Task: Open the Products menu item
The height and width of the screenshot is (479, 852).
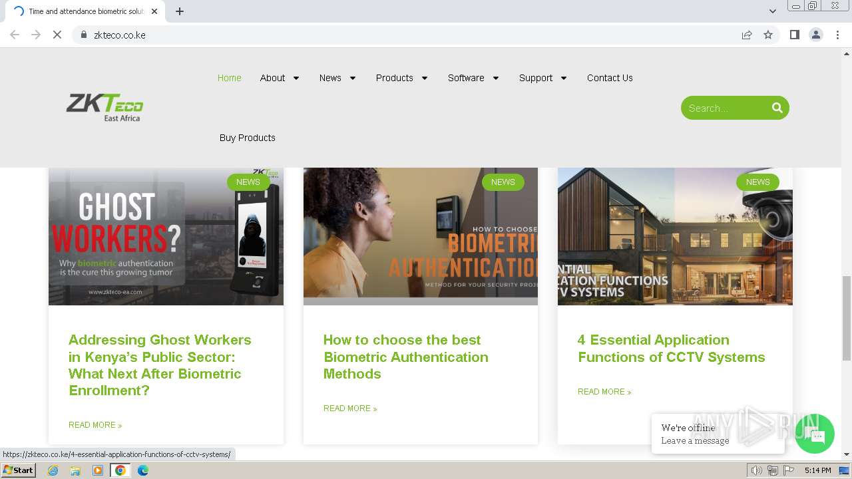Action: click(x=394, y=78)
